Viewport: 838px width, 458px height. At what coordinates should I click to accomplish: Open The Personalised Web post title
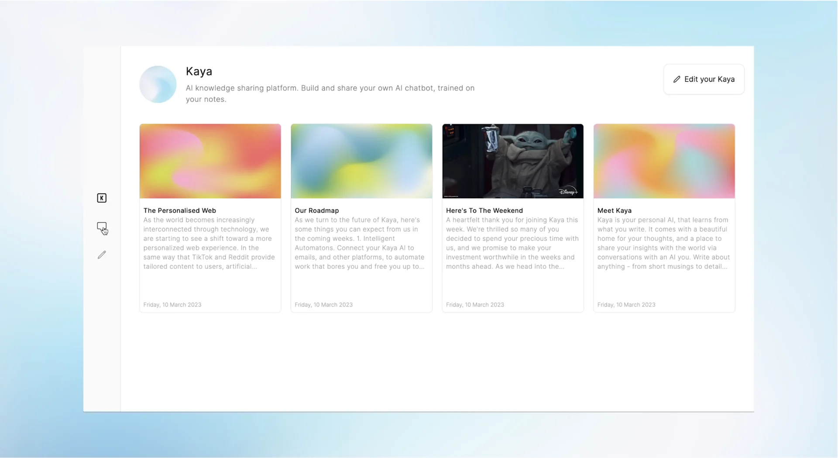[x=179, y=210]
